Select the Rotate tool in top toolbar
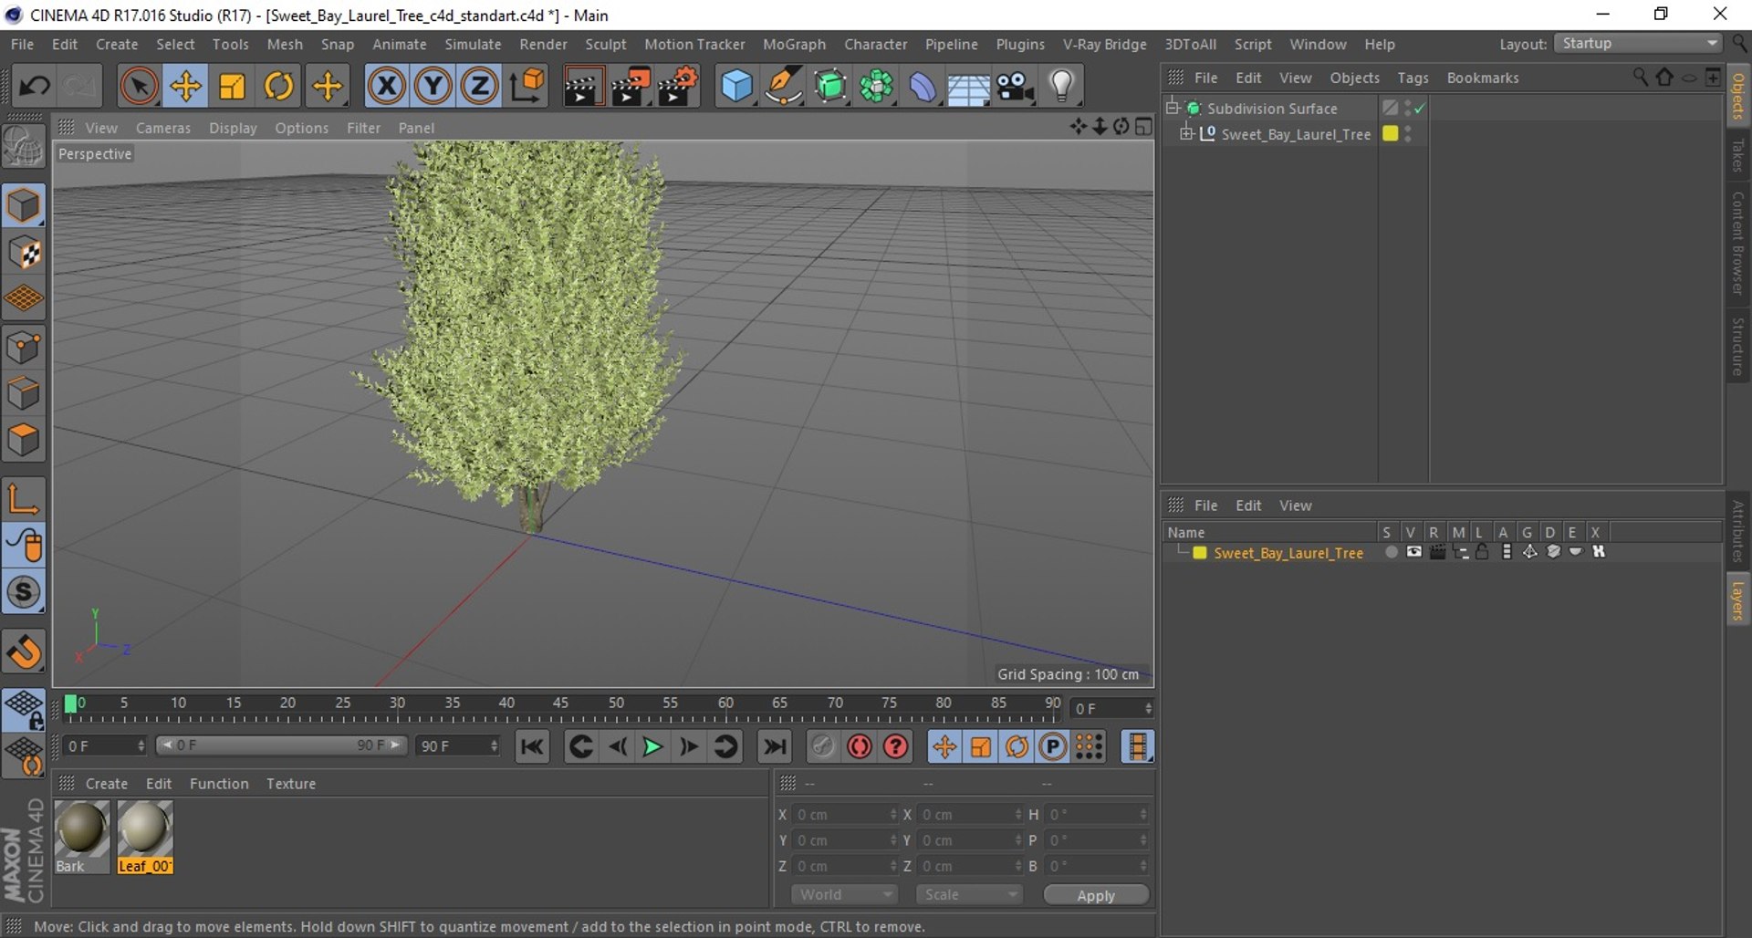The height and width of the screenshot is (938, 1752). pos(278,87)
